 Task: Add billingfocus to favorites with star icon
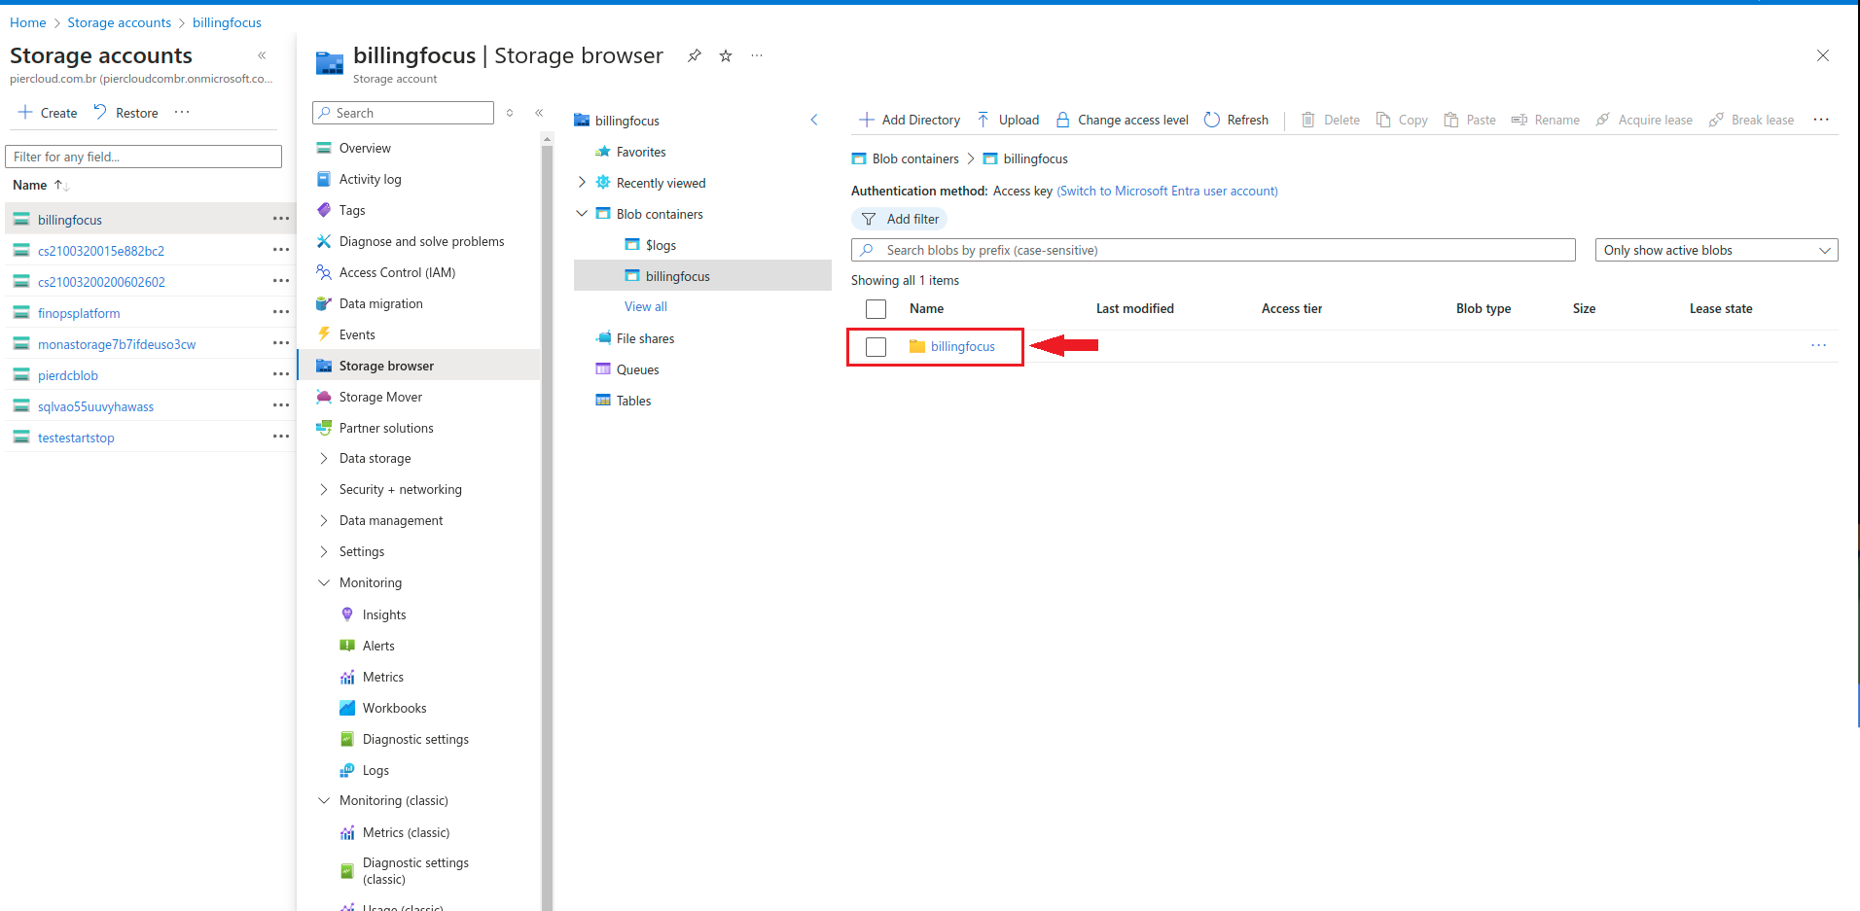click(x=726, y=56)
